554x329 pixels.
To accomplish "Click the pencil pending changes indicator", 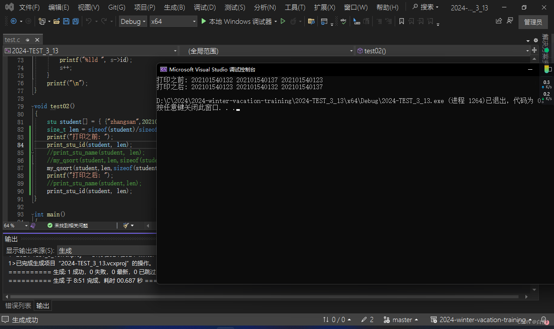I will coord(367,319).
